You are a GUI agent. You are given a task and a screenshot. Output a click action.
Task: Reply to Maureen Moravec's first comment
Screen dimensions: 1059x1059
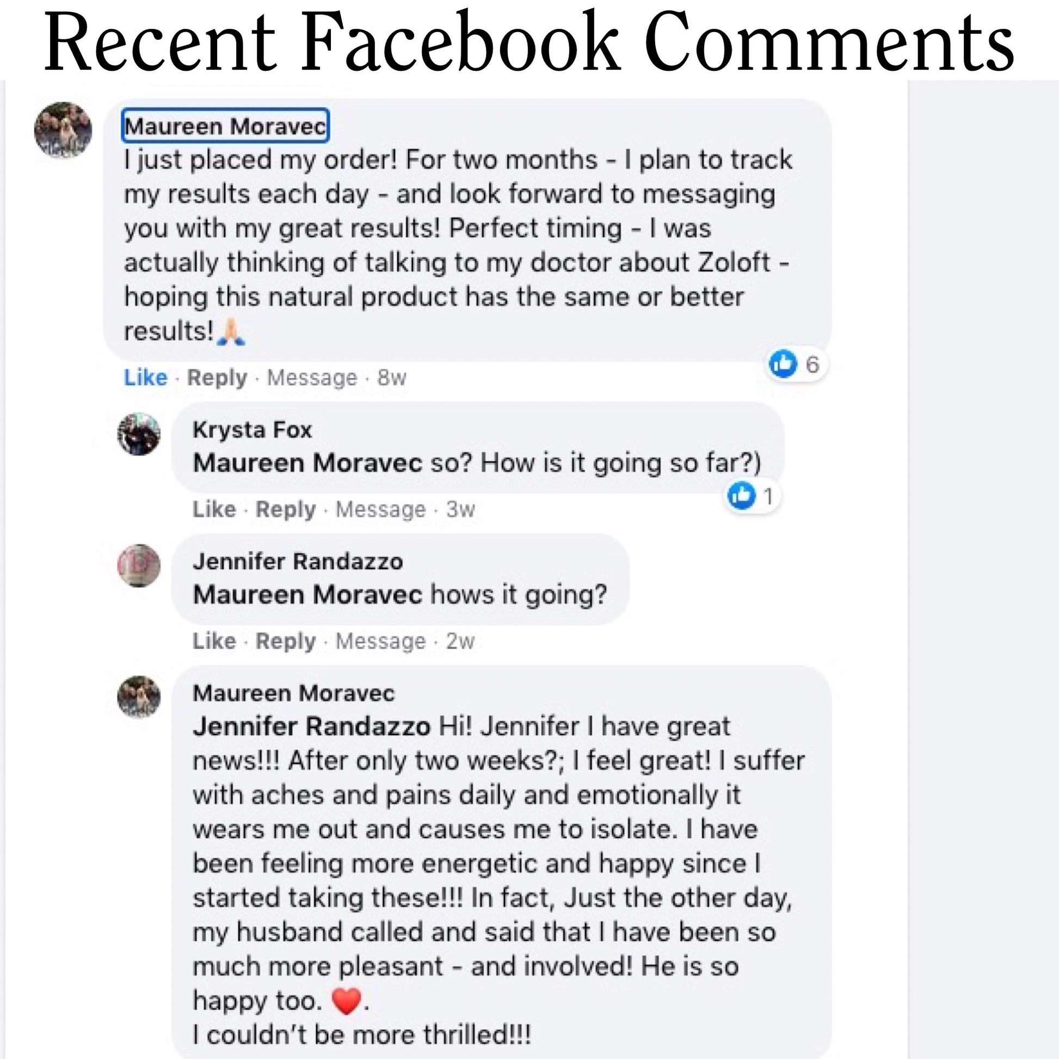217,378
